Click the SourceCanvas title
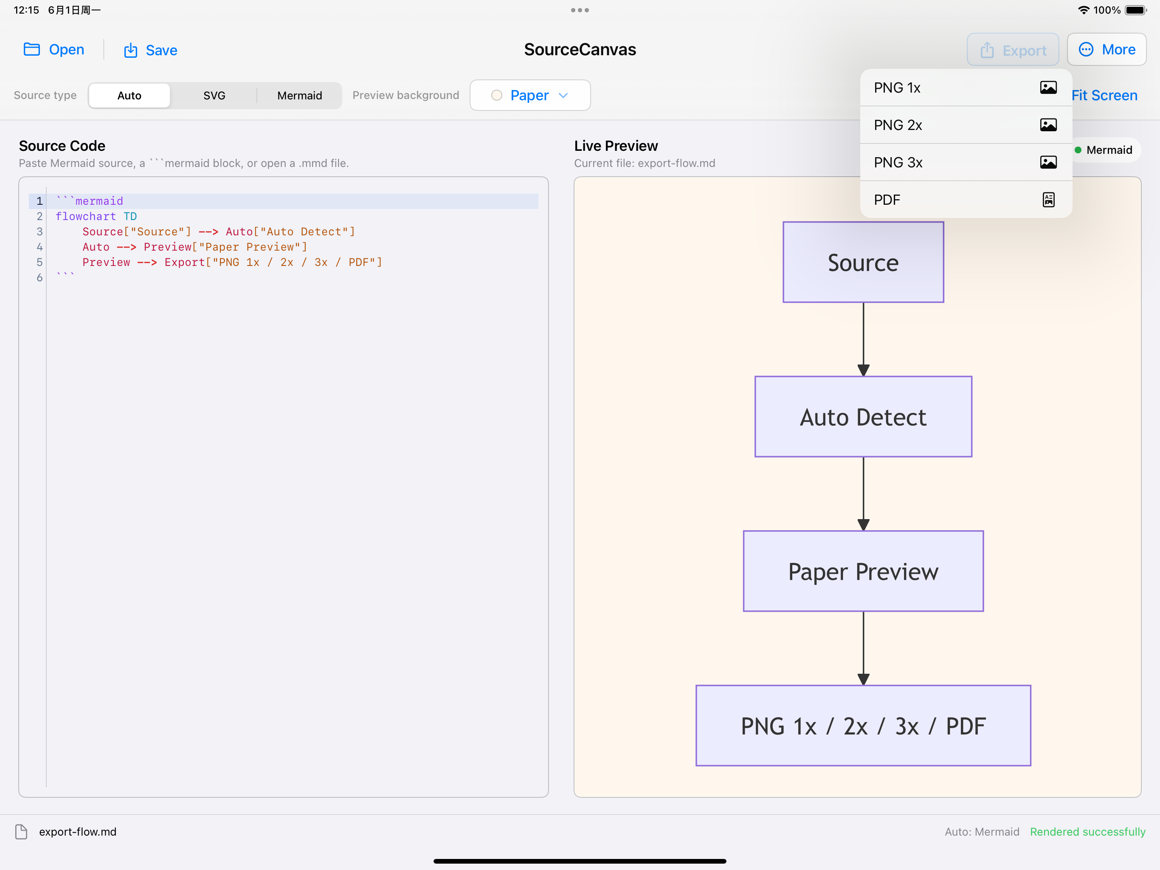The image size is (1160, 870). pyautogui.click(x=580, y=49)
